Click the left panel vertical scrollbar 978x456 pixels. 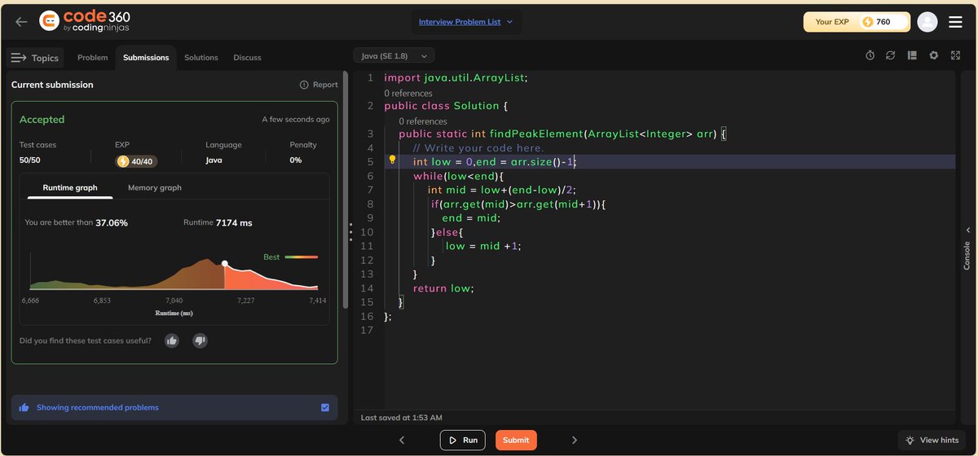click(x=346, y=189)
